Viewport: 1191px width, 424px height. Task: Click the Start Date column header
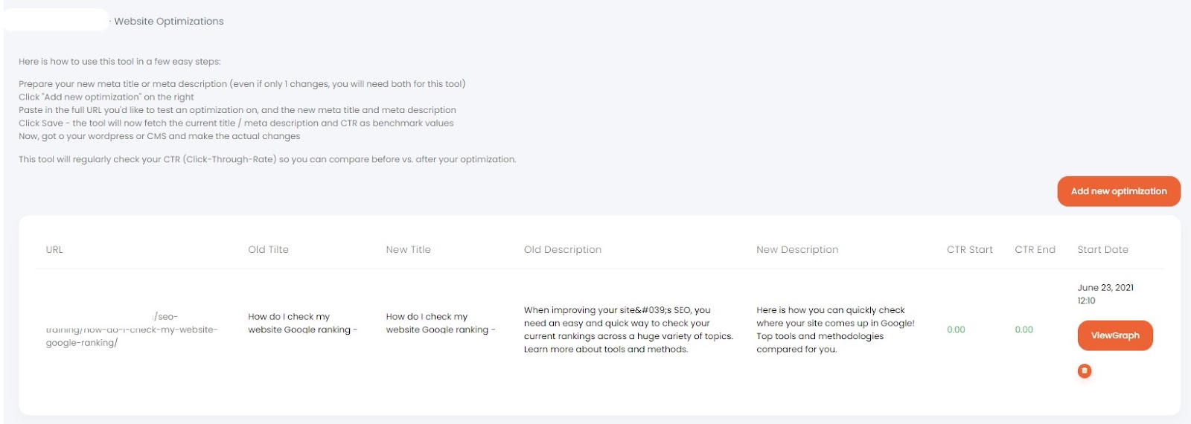click(x=1102, y=250)
